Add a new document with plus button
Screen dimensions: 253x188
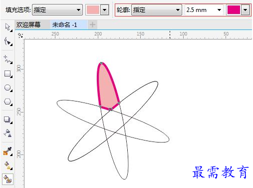coord(92,25)
